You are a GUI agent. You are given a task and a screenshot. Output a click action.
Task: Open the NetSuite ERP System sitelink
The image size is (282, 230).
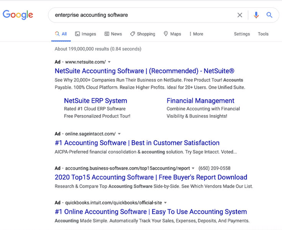95,101
